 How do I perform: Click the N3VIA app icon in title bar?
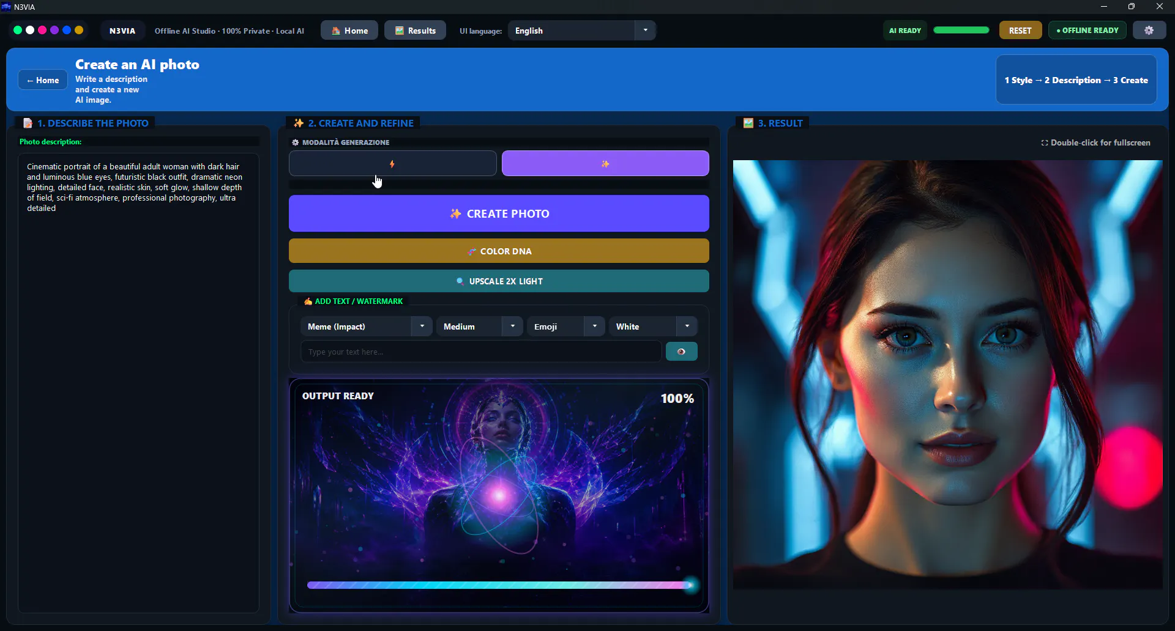pyautogui.click(x=6, y=7)
